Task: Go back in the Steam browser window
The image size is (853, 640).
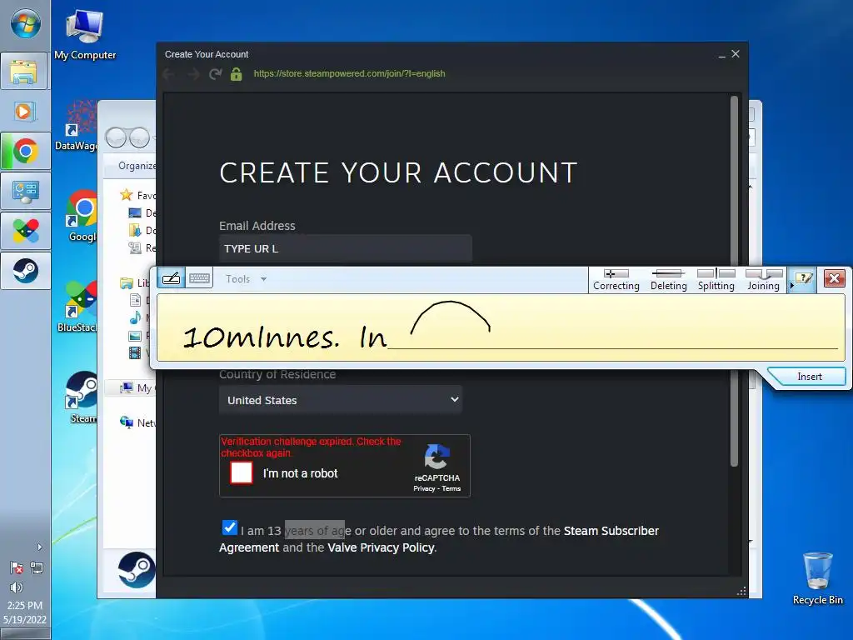Action: pyautogui.click(x=168, y=74)
